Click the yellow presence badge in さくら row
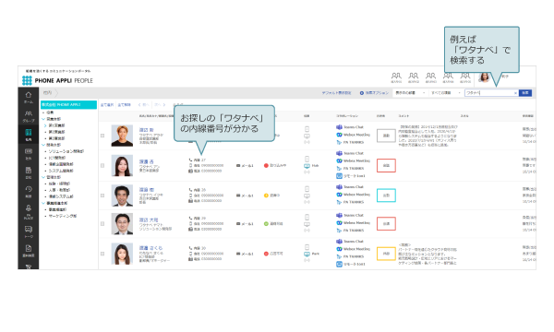The width and height of the screenshot is (554, 332). point(386,254)
